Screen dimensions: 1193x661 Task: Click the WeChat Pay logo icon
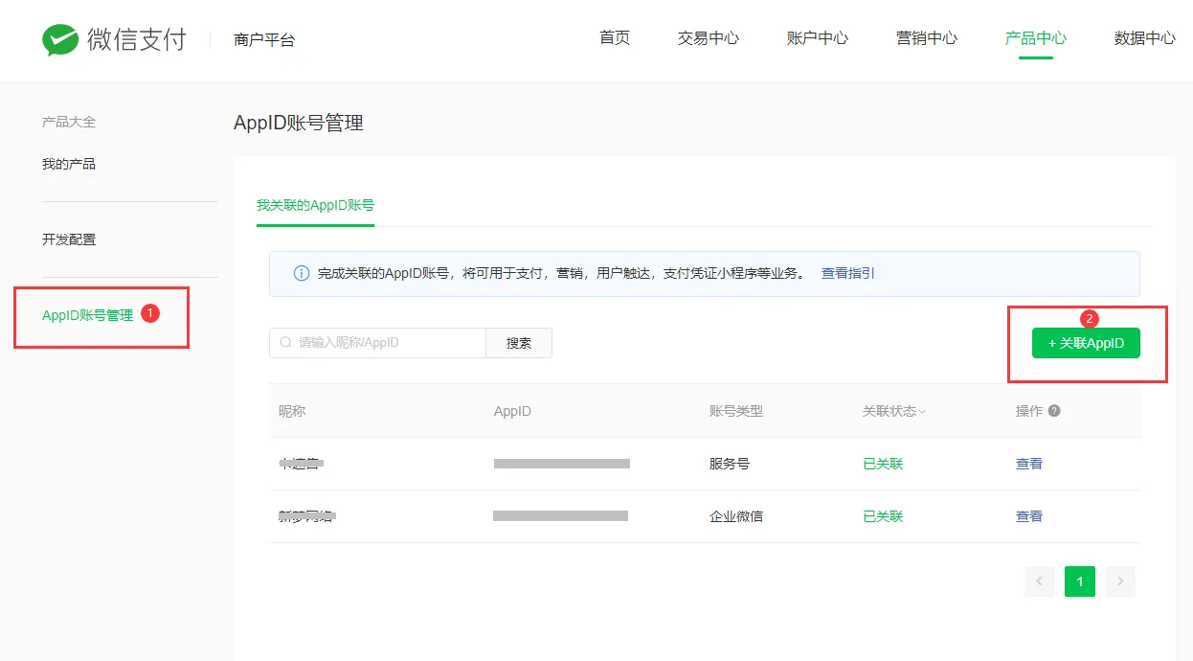click(x=59, y=39)
